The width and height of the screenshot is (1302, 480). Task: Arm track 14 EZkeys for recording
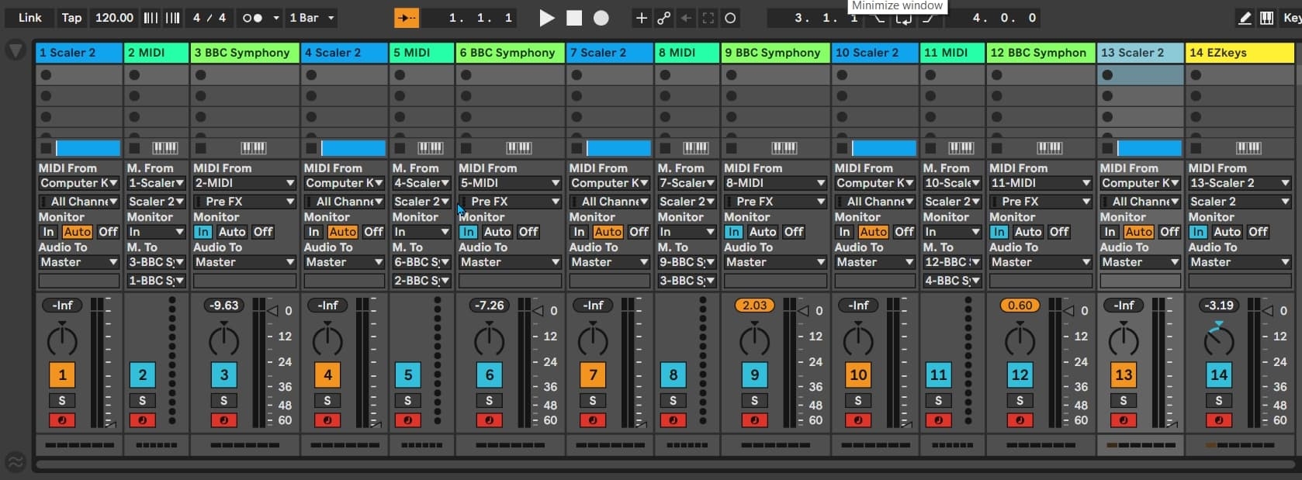[x=1218, y=420]
